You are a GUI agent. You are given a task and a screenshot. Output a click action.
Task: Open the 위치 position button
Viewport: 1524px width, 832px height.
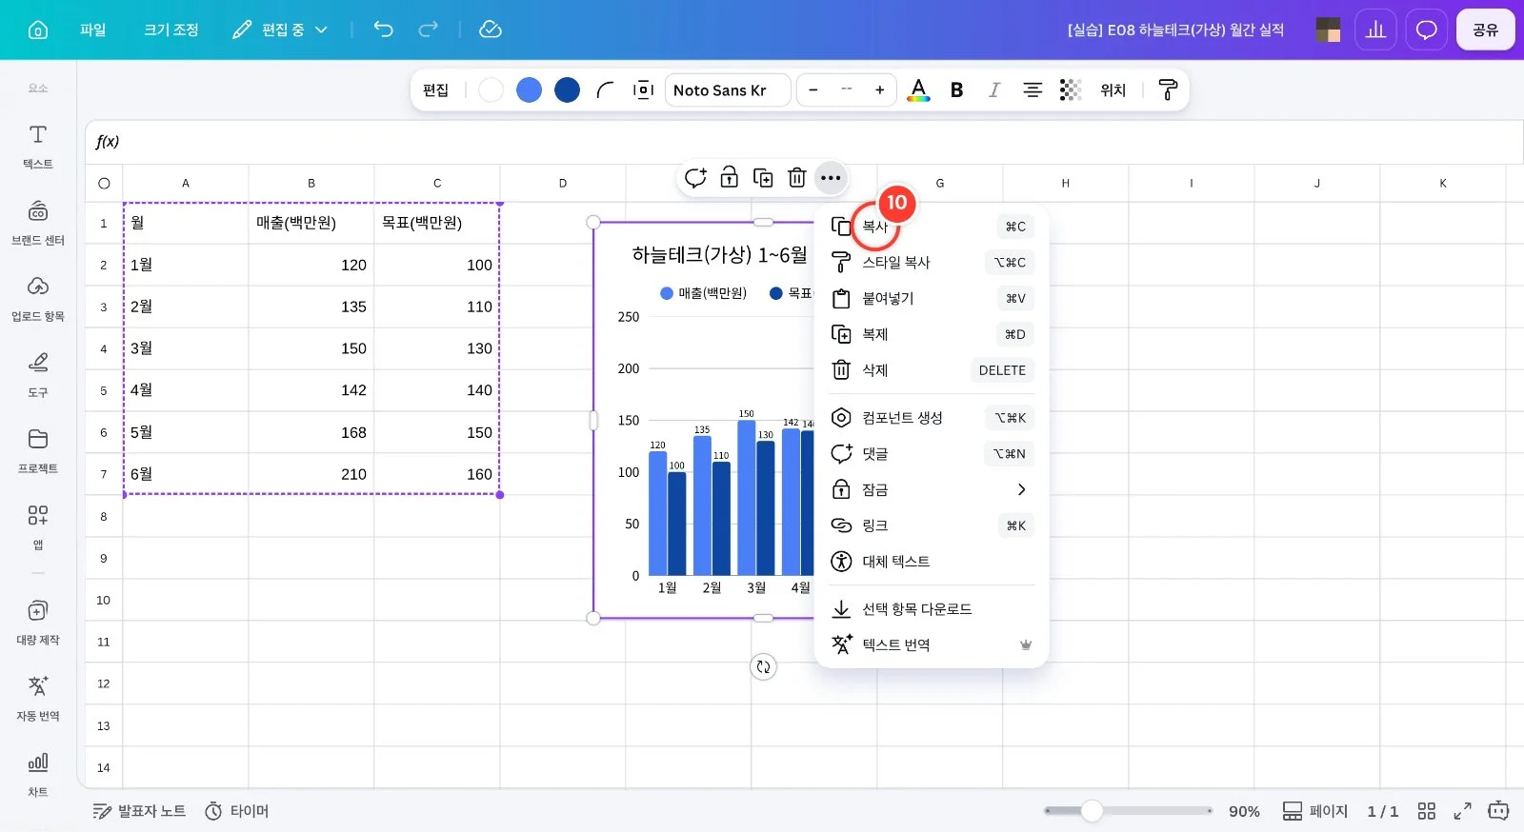tap(1113, 90)
